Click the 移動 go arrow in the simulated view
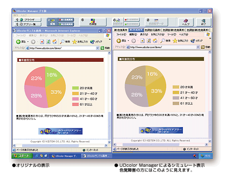The image size is (225, 178). tap(203, 47)
